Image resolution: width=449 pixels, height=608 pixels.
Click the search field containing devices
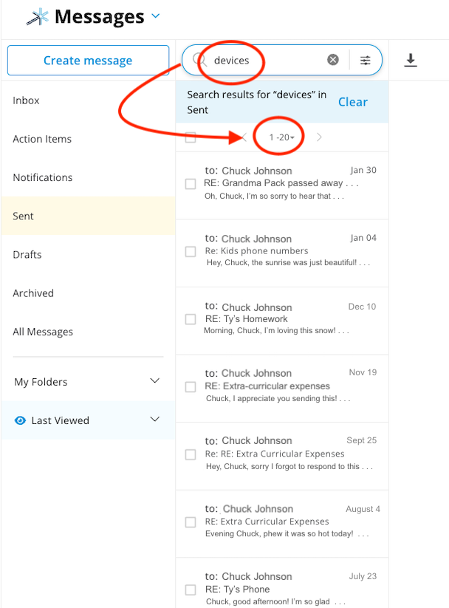click(267, 60)
